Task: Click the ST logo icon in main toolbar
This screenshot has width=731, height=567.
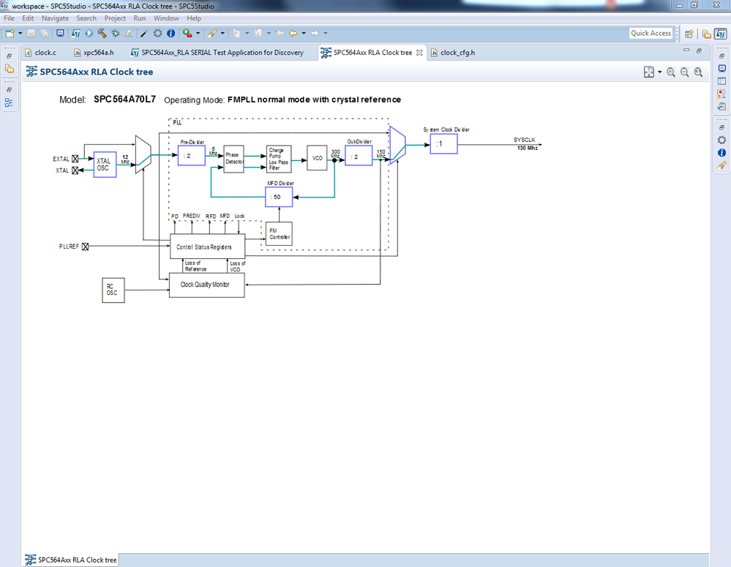Action: (76, 33)
